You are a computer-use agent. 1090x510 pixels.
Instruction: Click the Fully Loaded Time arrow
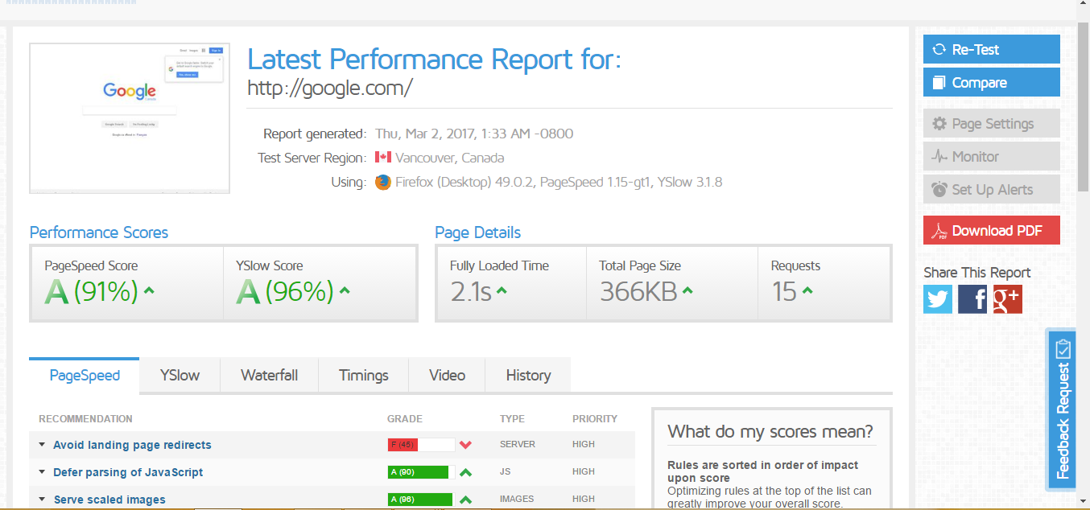point(502,290)
